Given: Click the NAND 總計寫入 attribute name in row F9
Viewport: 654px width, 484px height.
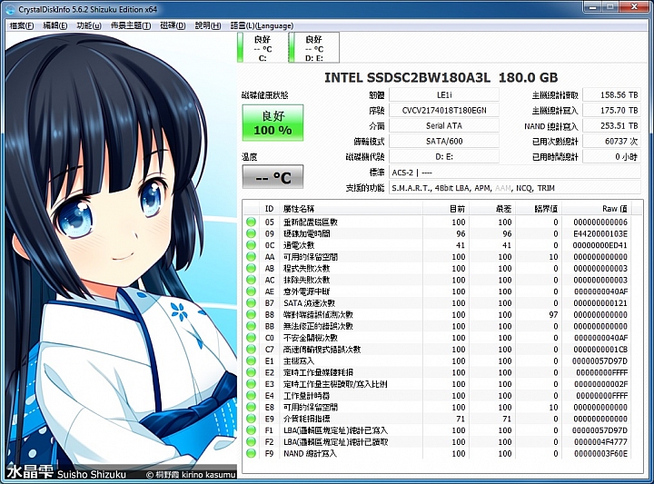Looking at the screenshot, I should tap(310, 453).
